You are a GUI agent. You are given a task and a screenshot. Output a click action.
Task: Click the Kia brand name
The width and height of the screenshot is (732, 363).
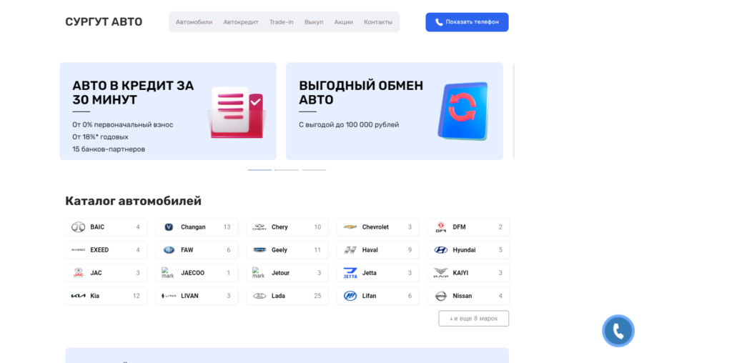[95, 296]
